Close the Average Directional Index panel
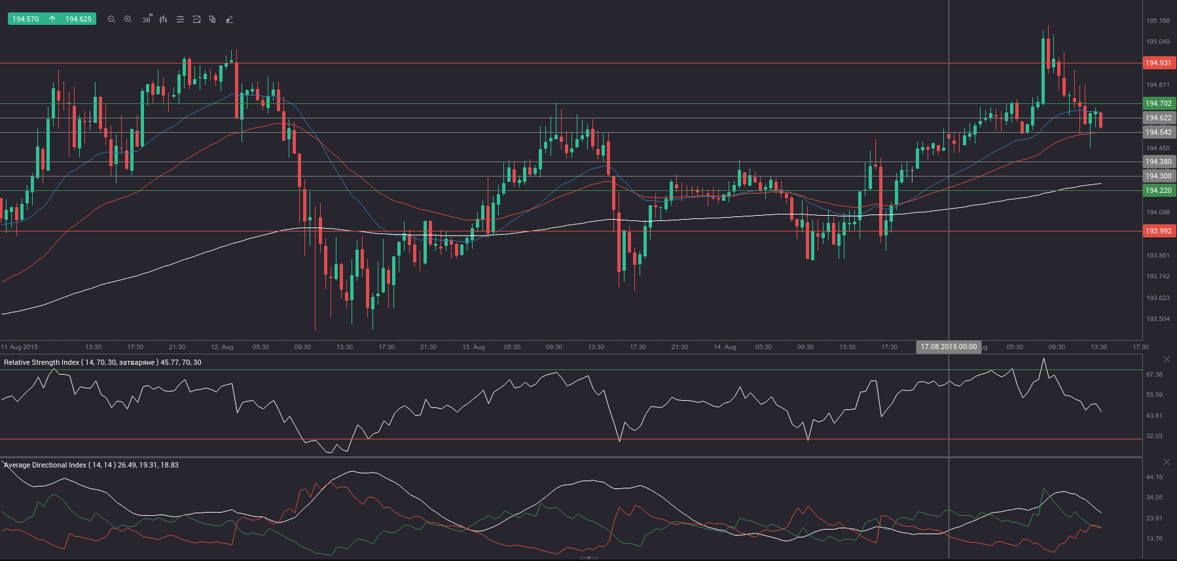This screenshot has width=1177, height=561. click(1167, 462)
